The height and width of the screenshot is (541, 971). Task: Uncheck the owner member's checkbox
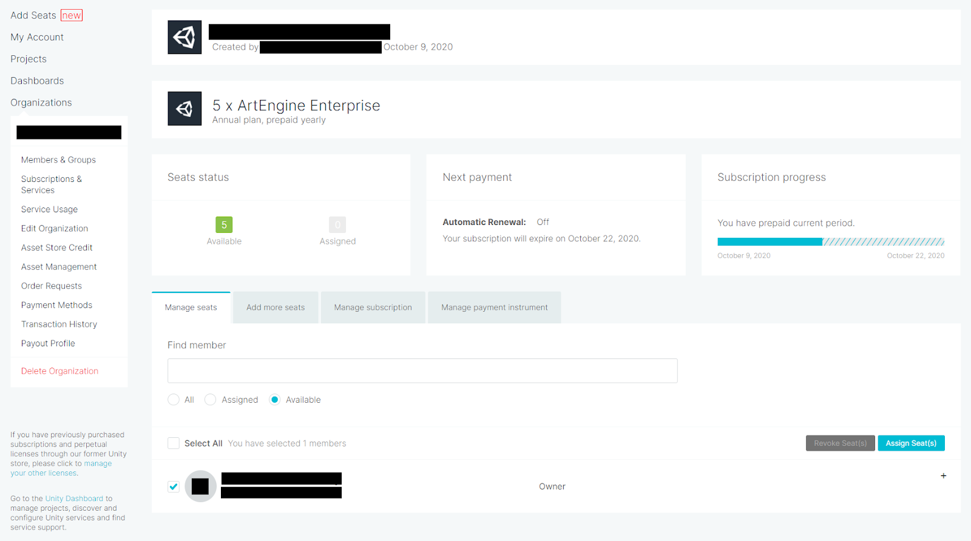pos(174,486)
